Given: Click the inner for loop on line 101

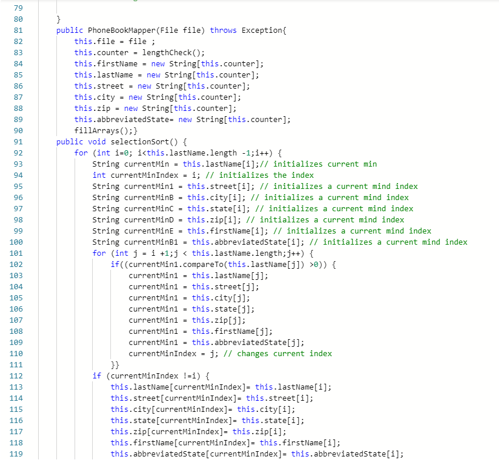Looking at the screenshot, I should click(x=100, y=253).
